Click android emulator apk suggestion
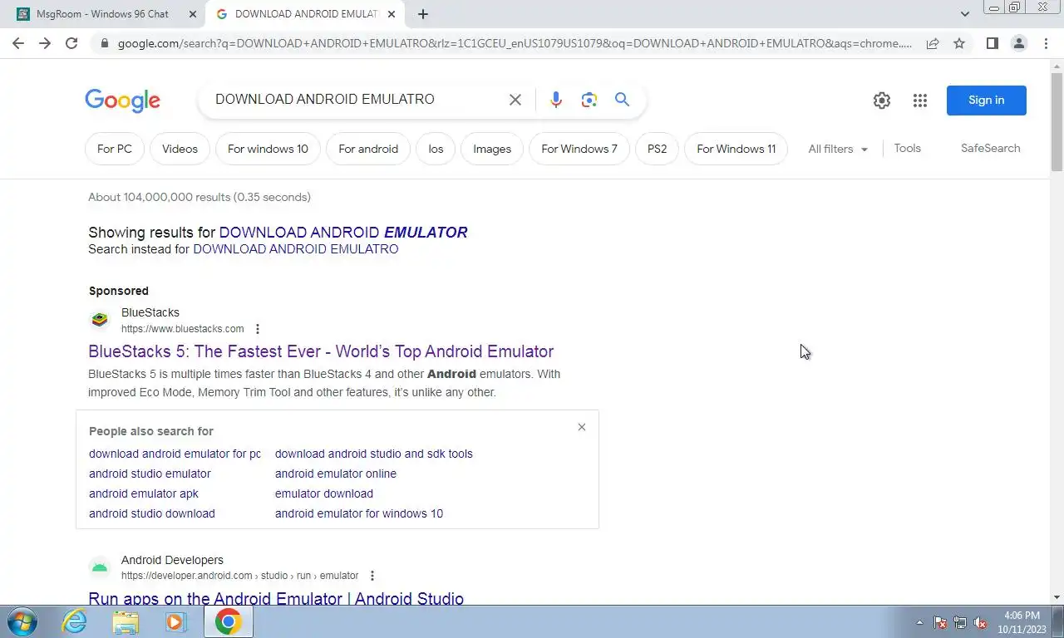The image size is (1064, 638). coord(144,493)
